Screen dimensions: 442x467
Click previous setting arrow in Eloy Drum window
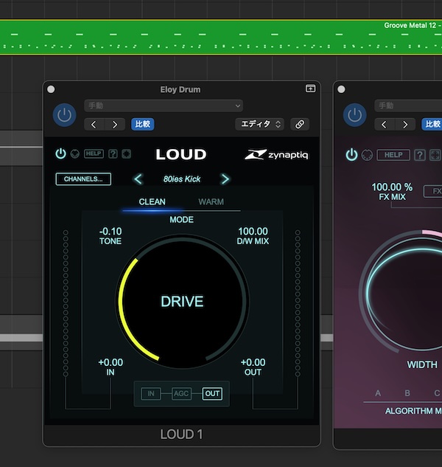click(x=94, y=124)
